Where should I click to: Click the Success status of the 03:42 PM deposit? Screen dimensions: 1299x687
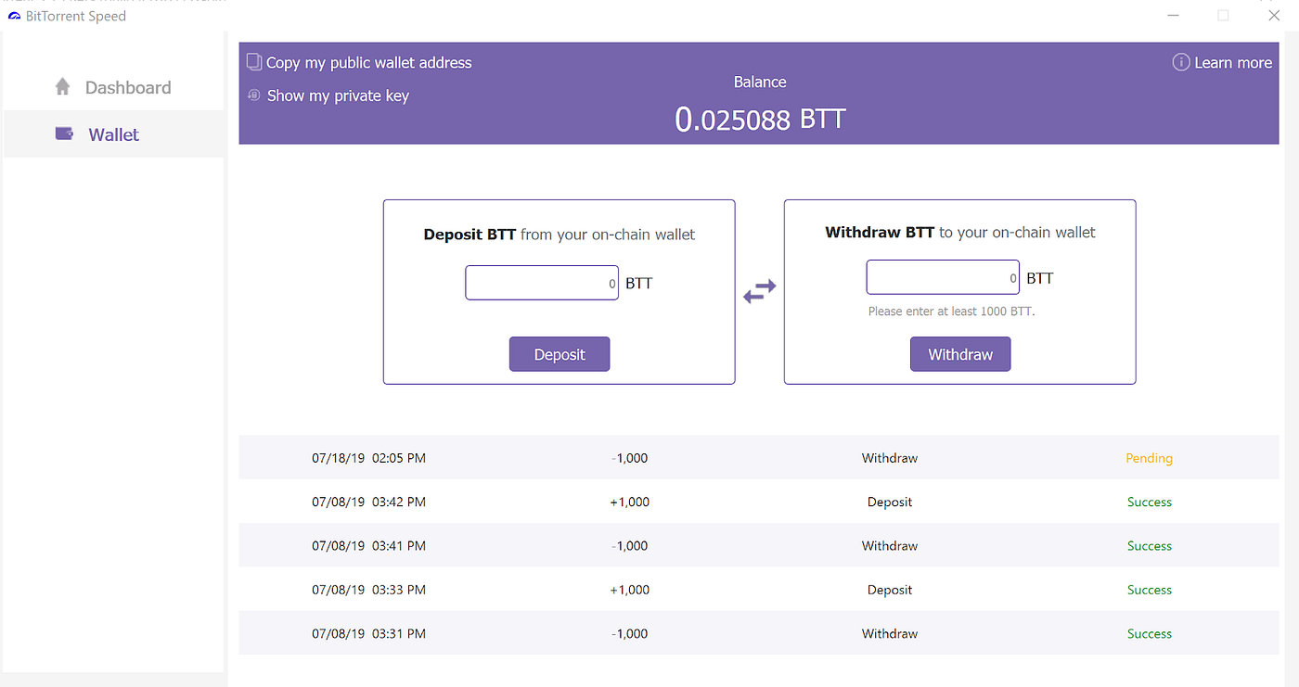(1149, 502)
